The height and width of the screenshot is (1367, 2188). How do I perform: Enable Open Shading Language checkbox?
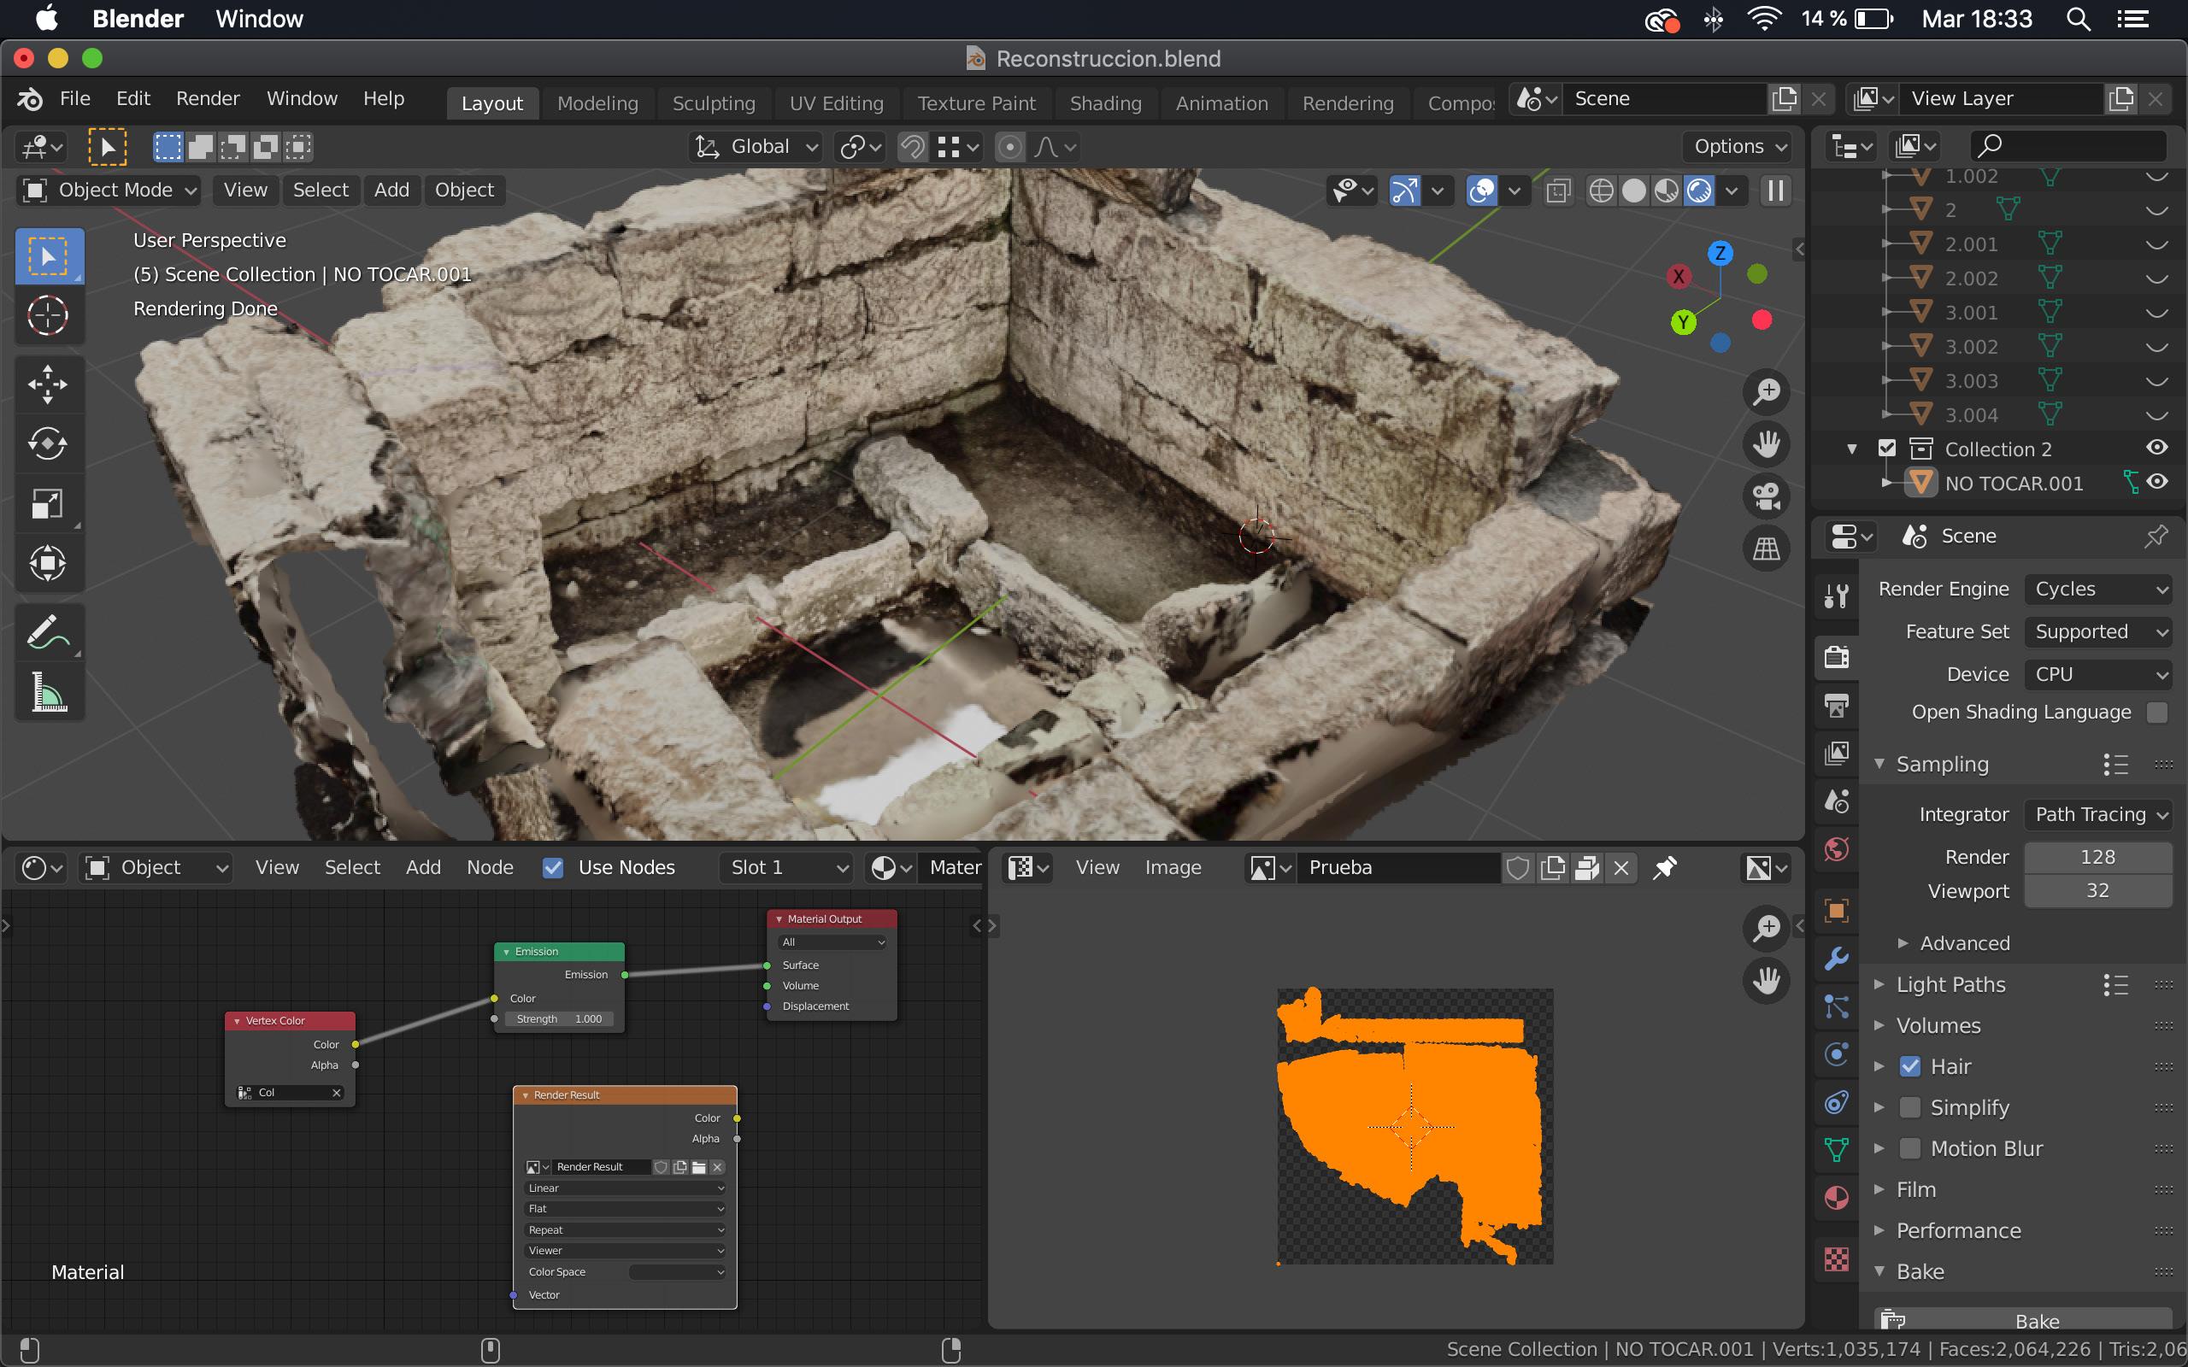tap(2156, 713)
